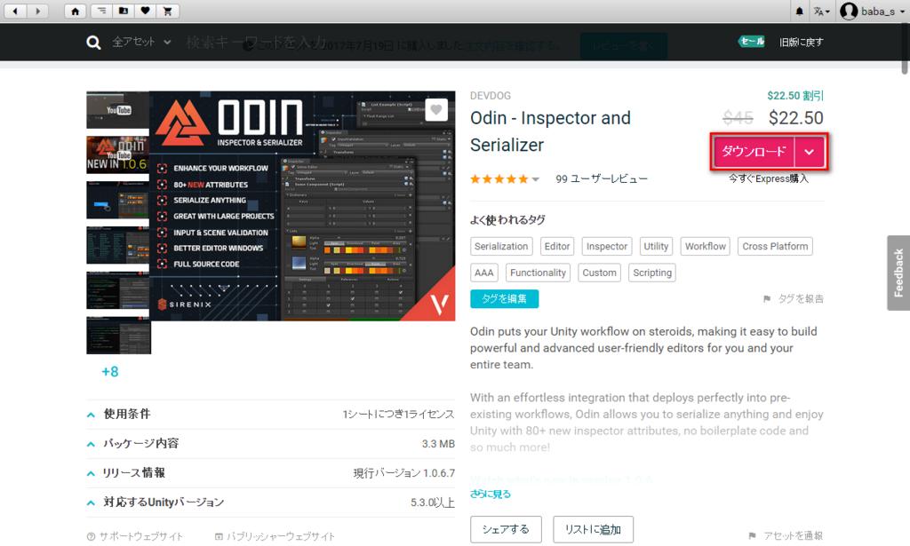Screen dimensions: 910x546
Task: Select the Editor tag
Action: click(x=556, y=246)
